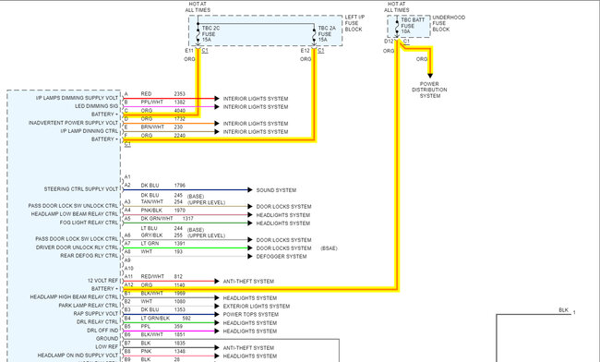Select the POWER DISTRIBUTION SYSTEM label

pyautogui.click(x=429, y=90)
